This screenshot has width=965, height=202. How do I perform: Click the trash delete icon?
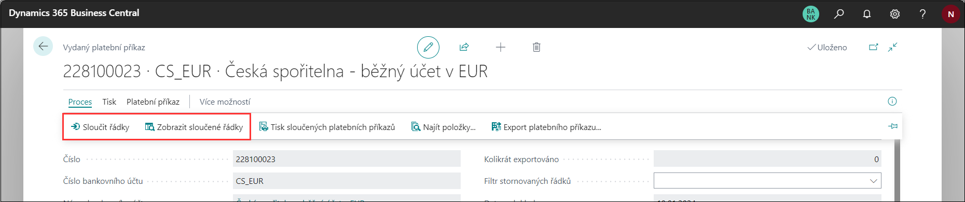(536, 47)
